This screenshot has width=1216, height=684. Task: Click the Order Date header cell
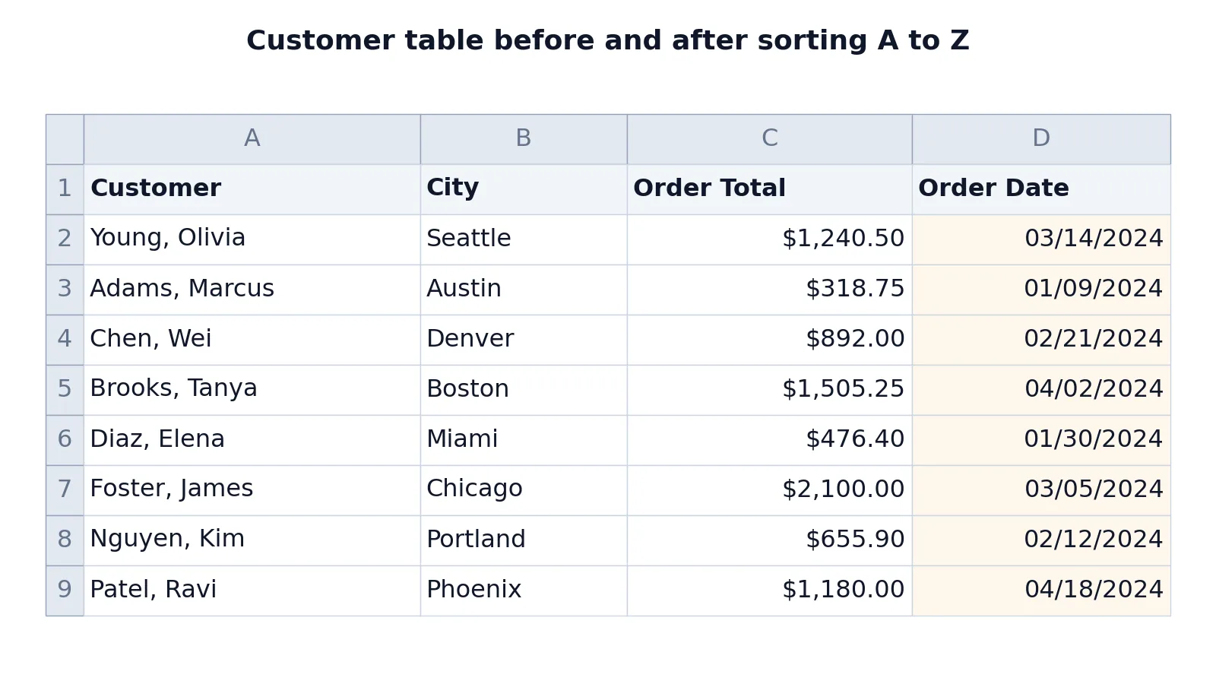click(x=1041, y=189)
